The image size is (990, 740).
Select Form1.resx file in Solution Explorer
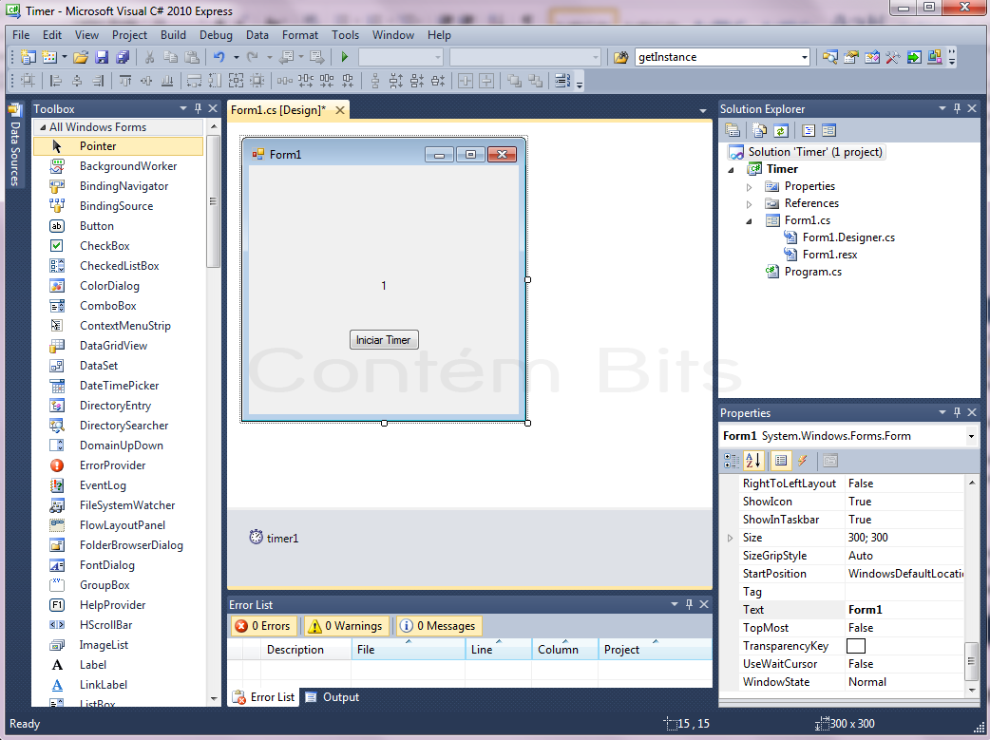point(829,256)
